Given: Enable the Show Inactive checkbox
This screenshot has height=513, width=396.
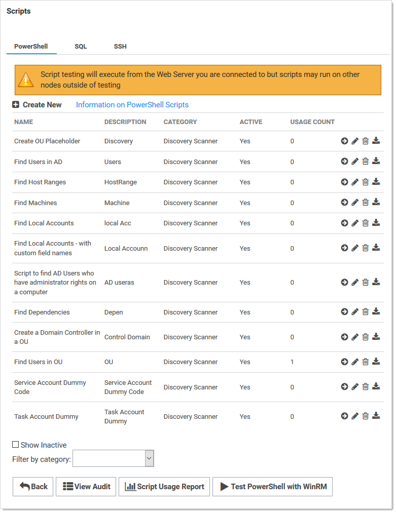Looking at the screenshot, I should (16, 445).
